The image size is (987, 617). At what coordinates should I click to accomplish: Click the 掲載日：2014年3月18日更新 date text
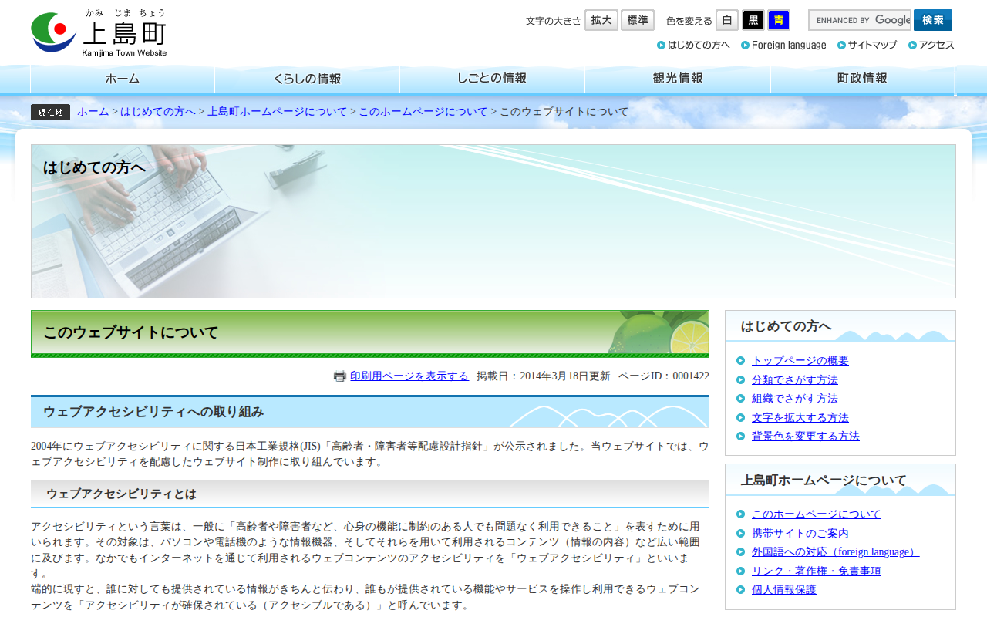543,376
